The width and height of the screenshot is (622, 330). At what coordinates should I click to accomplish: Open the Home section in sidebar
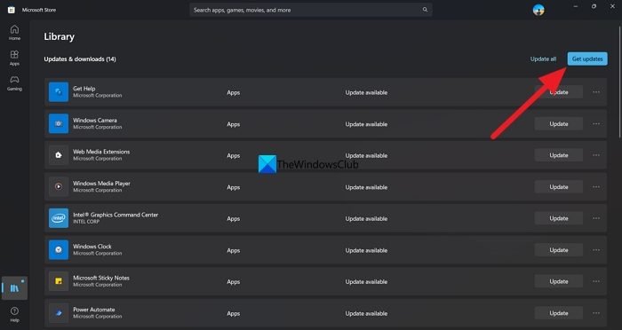[x=15, y=33]
